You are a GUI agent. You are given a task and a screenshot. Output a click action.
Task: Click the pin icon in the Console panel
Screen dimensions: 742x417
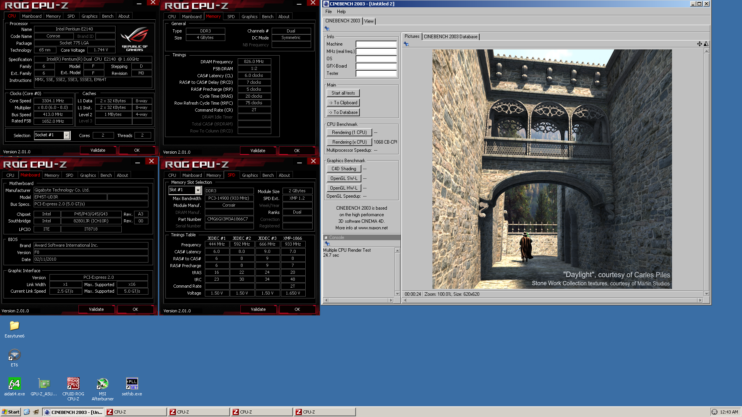click(x=327, y=244)
